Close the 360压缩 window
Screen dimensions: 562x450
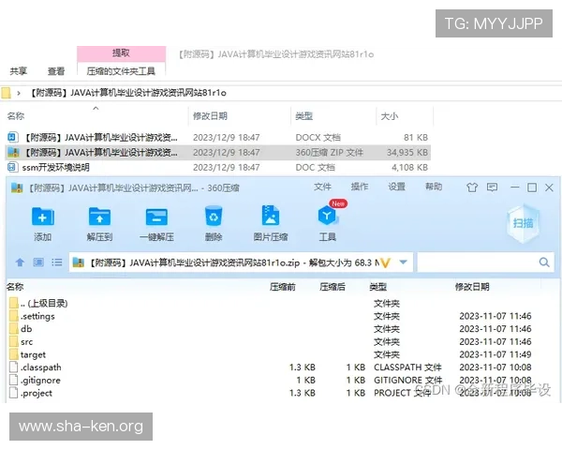click(x=549, y=187)
